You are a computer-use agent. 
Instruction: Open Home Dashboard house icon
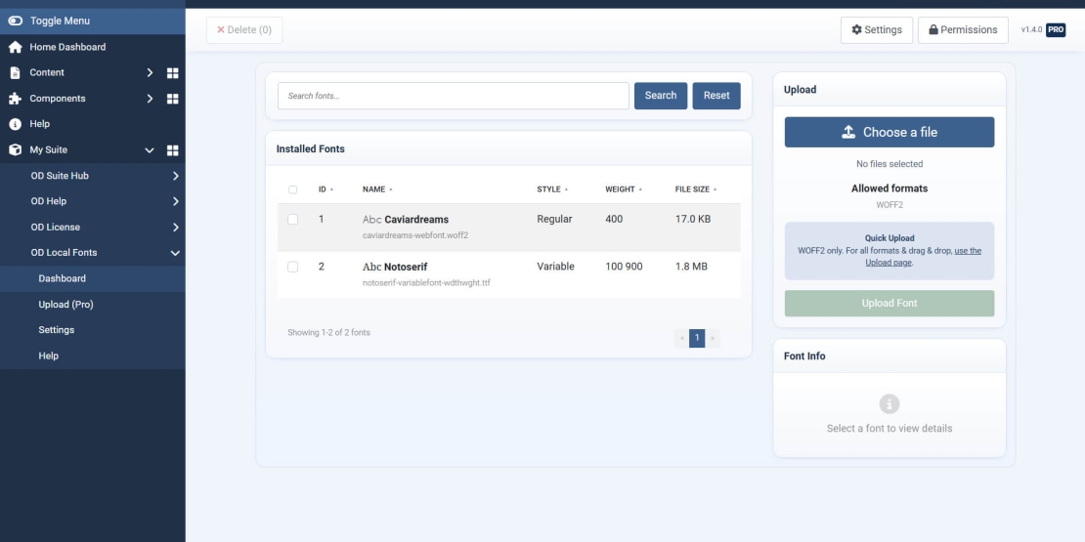tap(16, 47)
